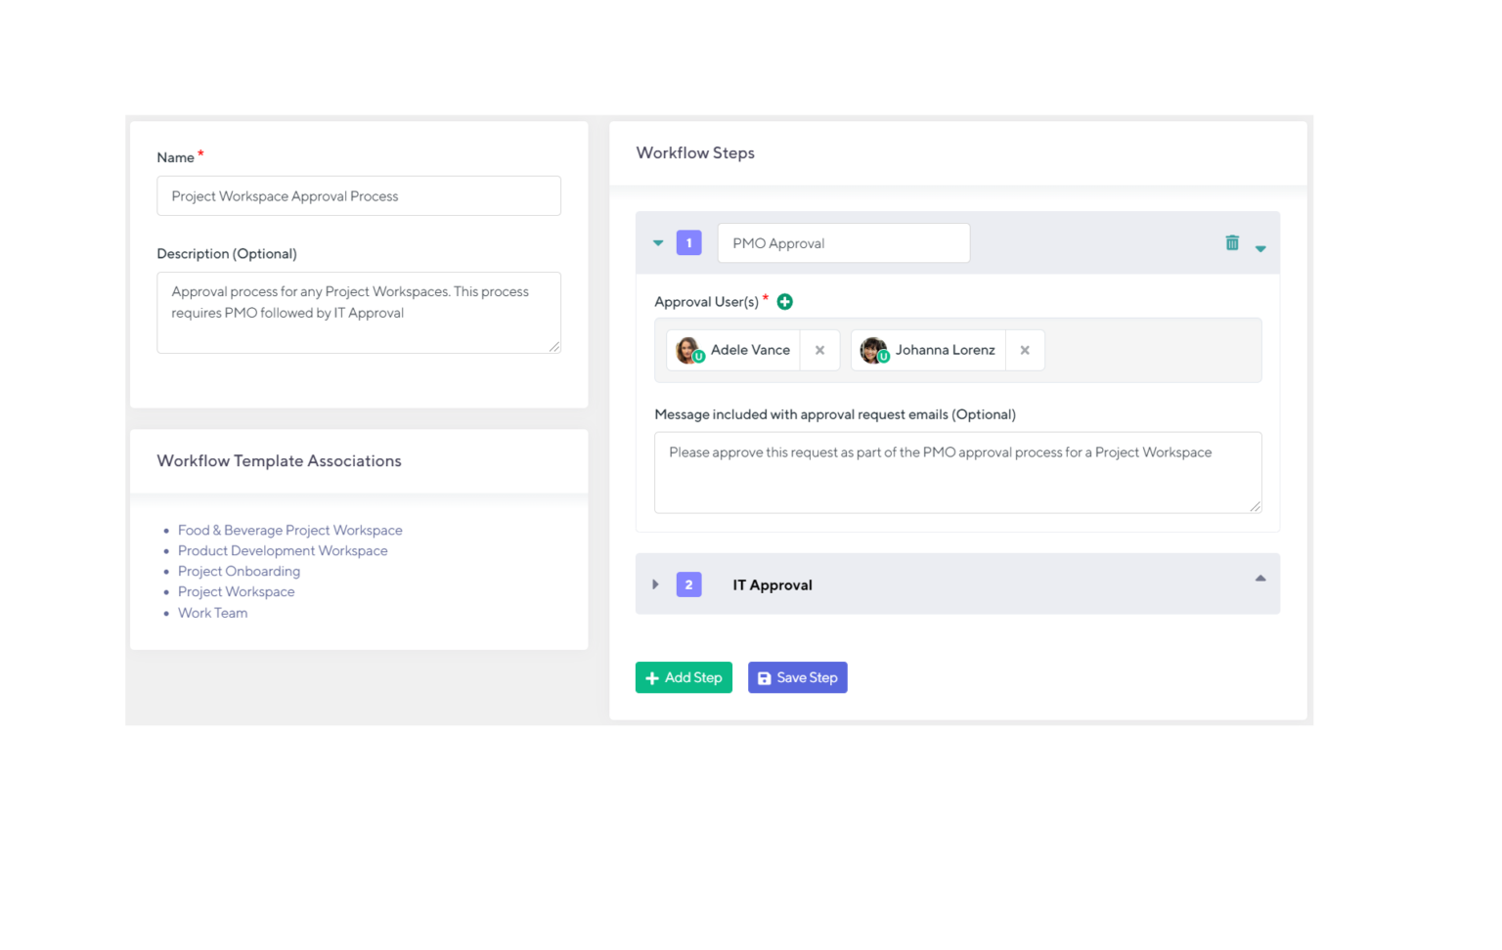Viewport: 1502px width, 950px height.
Task: Click the collapse arrow on IT Approval step
Action: (1260, 579)
